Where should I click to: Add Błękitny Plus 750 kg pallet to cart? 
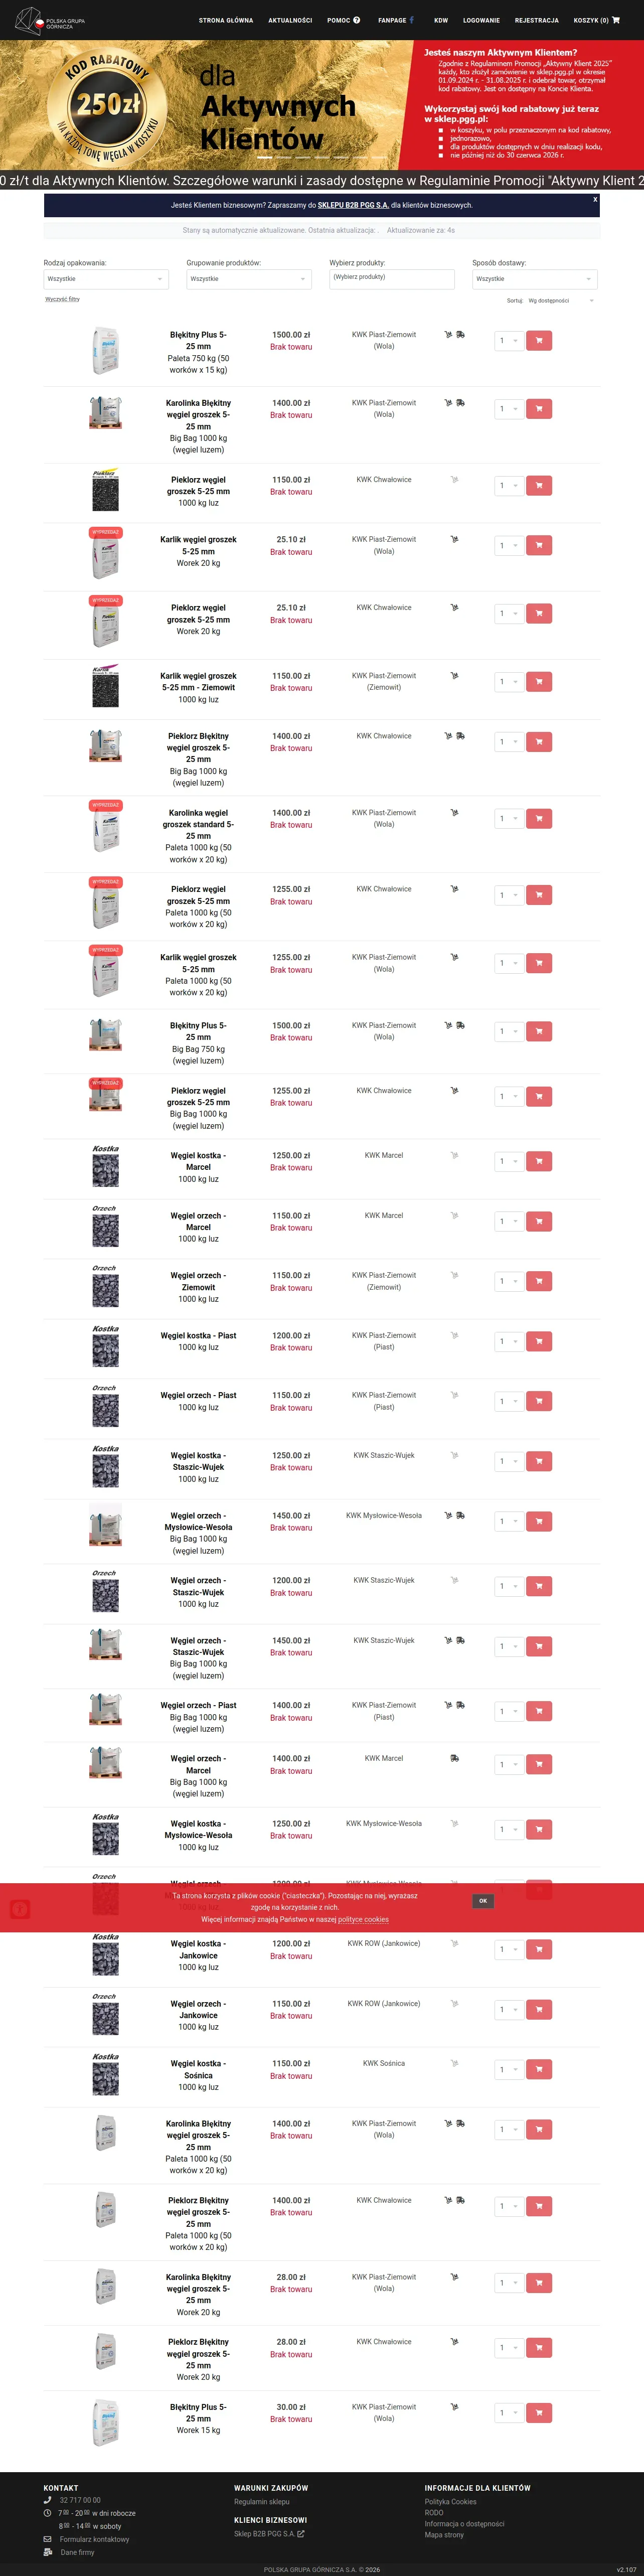[538, 340]
